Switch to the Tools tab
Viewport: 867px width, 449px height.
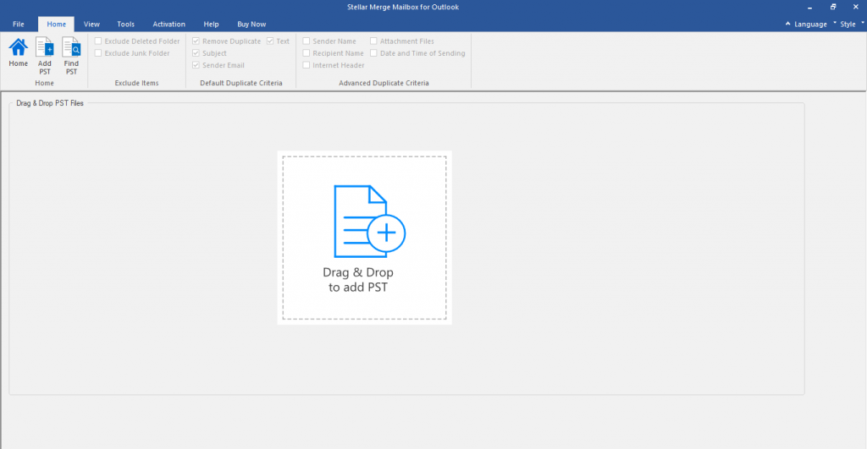point(125,25)
